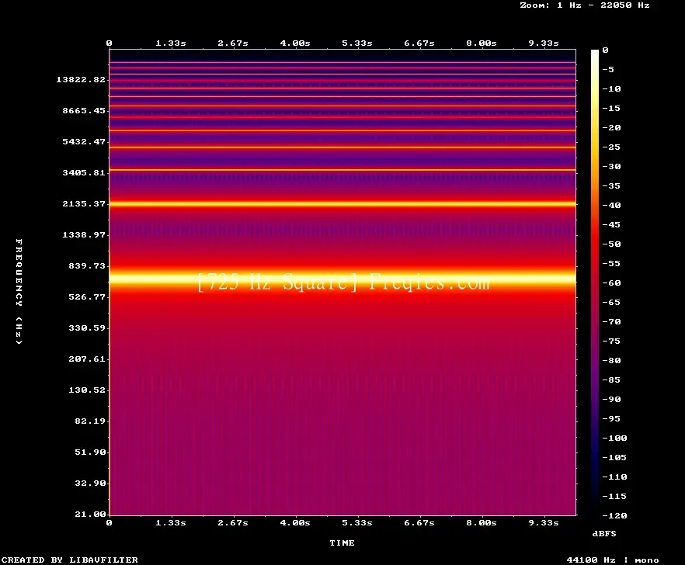
Task: Click the -120 dBFS colorbar label
Action: click(614, 515)
